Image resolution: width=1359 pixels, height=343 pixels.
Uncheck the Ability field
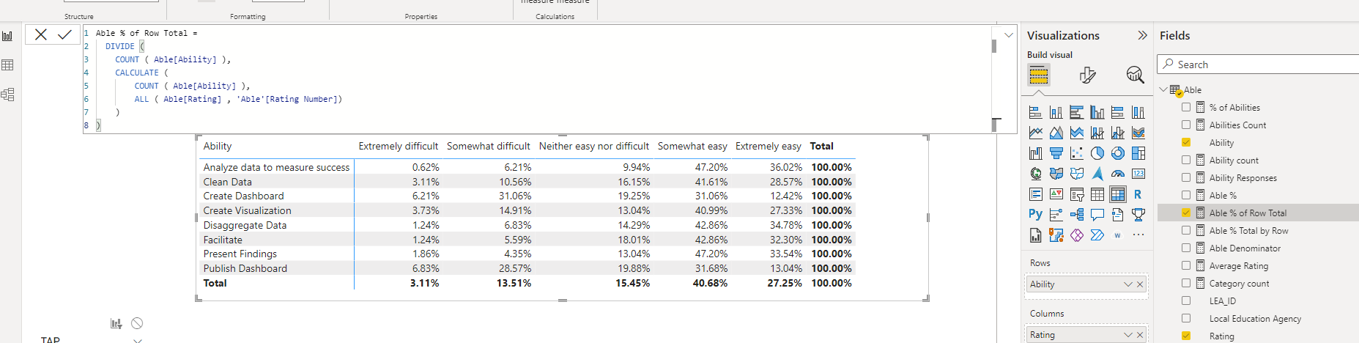tap(1186, 142)
